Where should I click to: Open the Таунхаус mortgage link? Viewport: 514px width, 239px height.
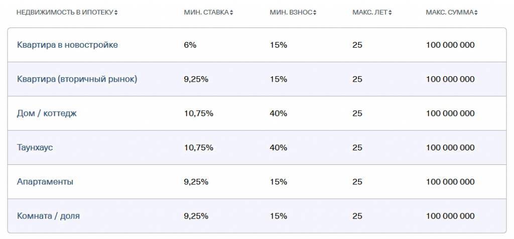click(35, 148)
